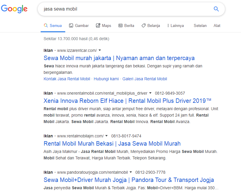241x191 pixels.
Task: Switch to the Gambar tab
Action: (x=79, y=25)
